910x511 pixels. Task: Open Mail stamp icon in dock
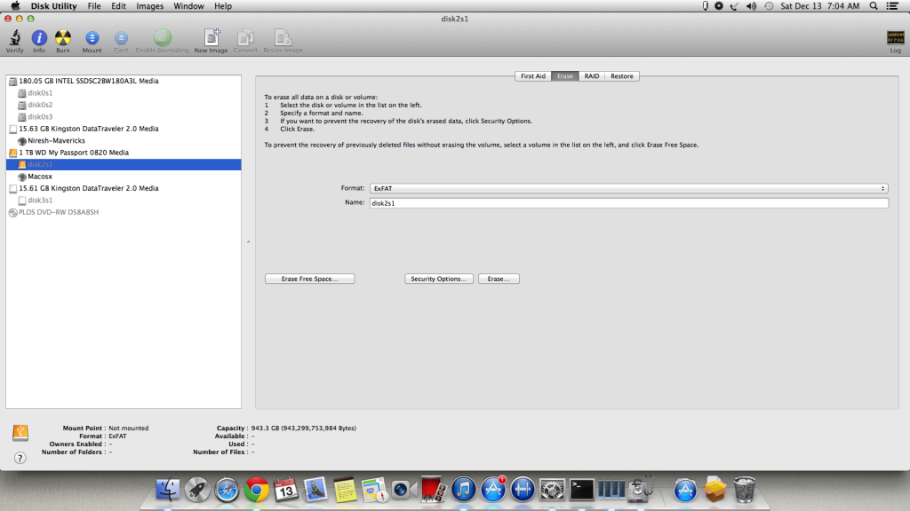(315, 490)
